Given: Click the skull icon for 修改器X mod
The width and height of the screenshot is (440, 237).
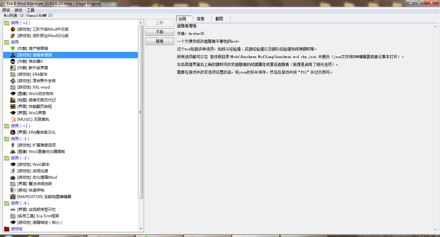Looking at the screenshot, I should coord(13,62).
